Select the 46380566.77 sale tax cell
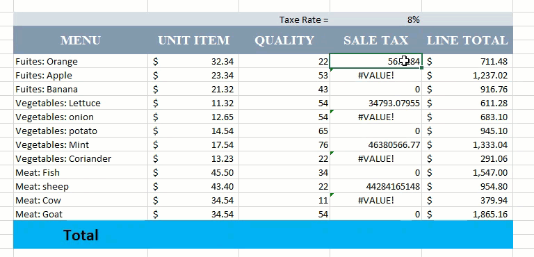Image resolution: width=534 pixels, height=257 pixels. pos(376,144)
